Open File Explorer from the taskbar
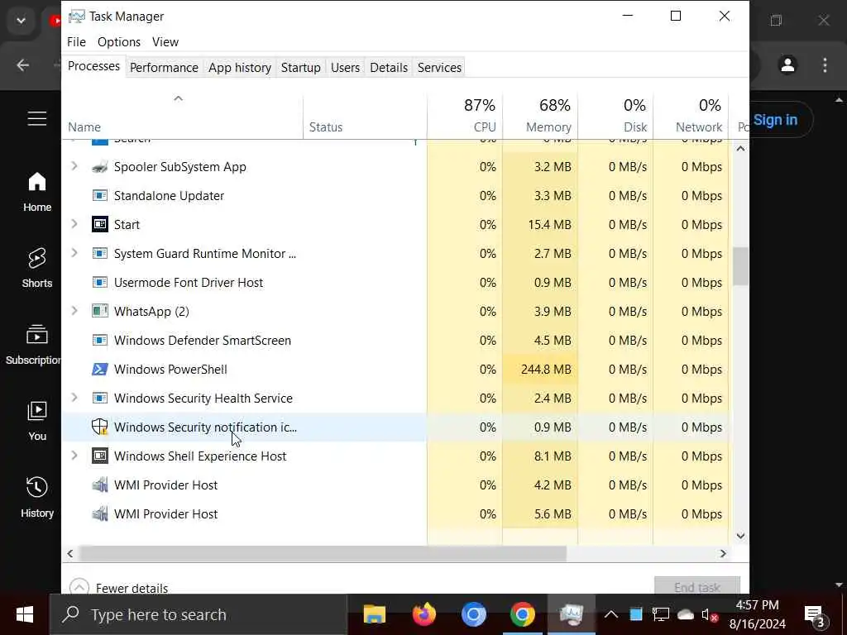Screen dimensions: 847x635 click(375, 614)
